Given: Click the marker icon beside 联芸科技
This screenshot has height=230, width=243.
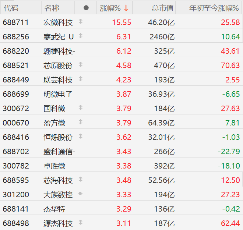Looking at the screenshot, I should pos(80,79).
